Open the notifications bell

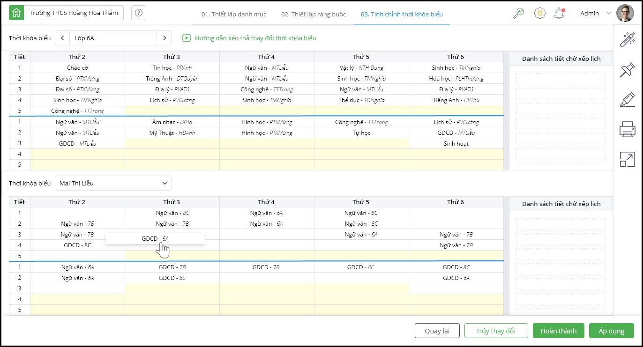coord(559,14)
